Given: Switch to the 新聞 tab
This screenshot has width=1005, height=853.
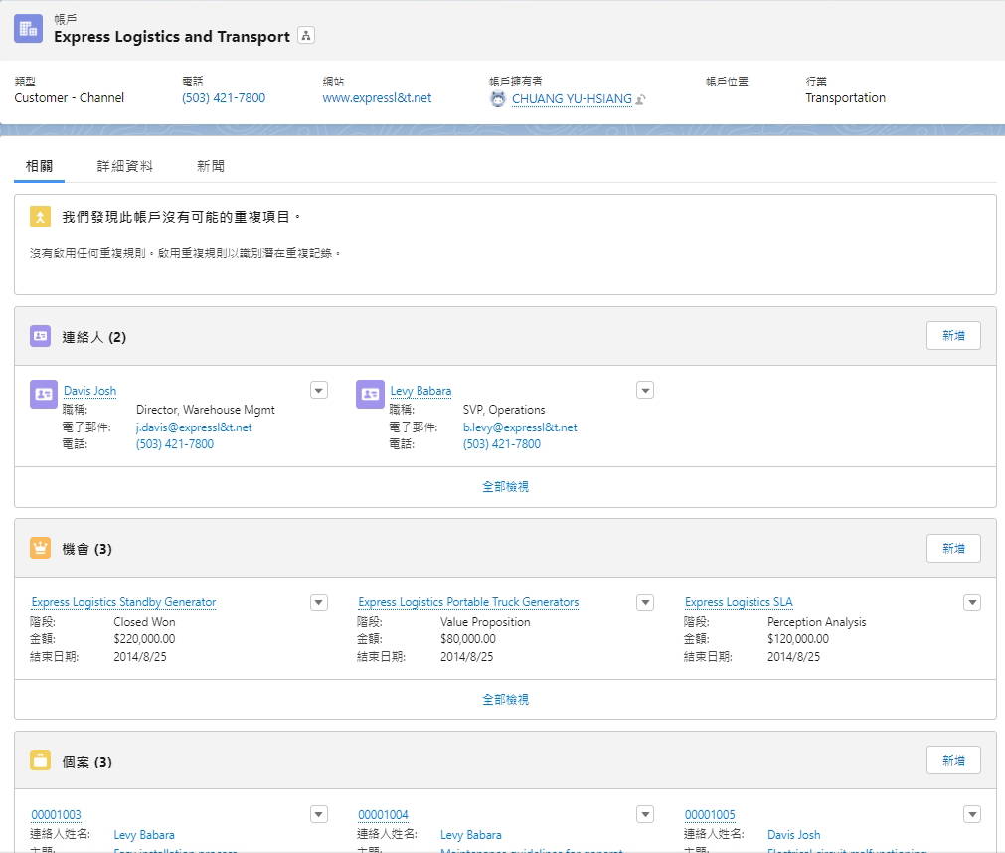Looking at the screenshot, I should click(x=210, y=166).
